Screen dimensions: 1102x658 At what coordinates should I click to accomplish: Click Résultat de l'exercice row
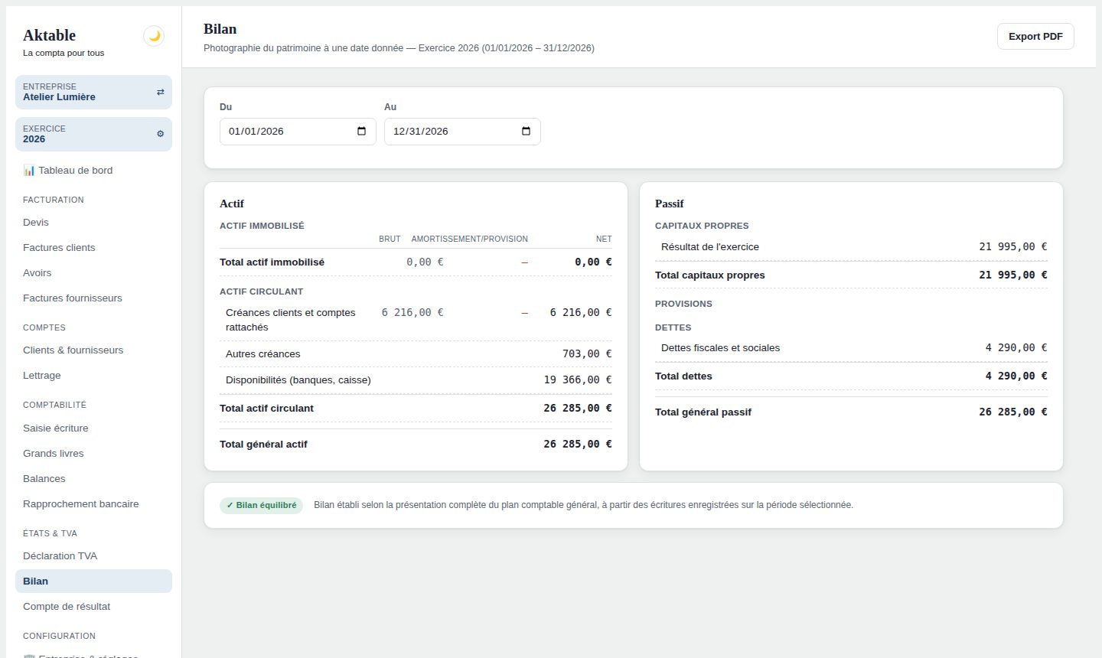(x=851, y=246)
